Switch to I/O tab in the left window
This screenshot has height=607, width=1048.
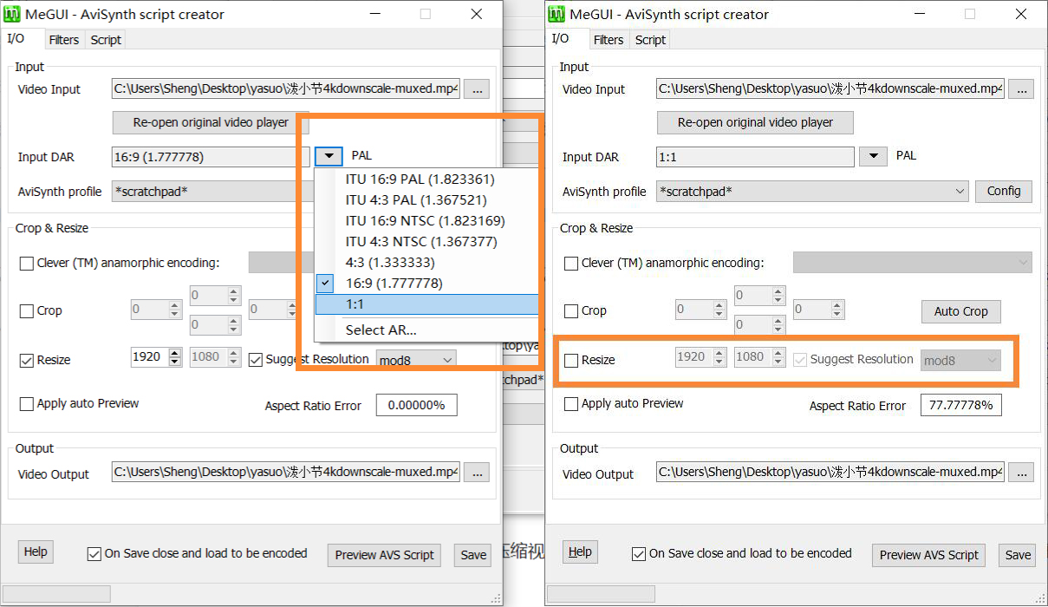[x=16, y=38]
